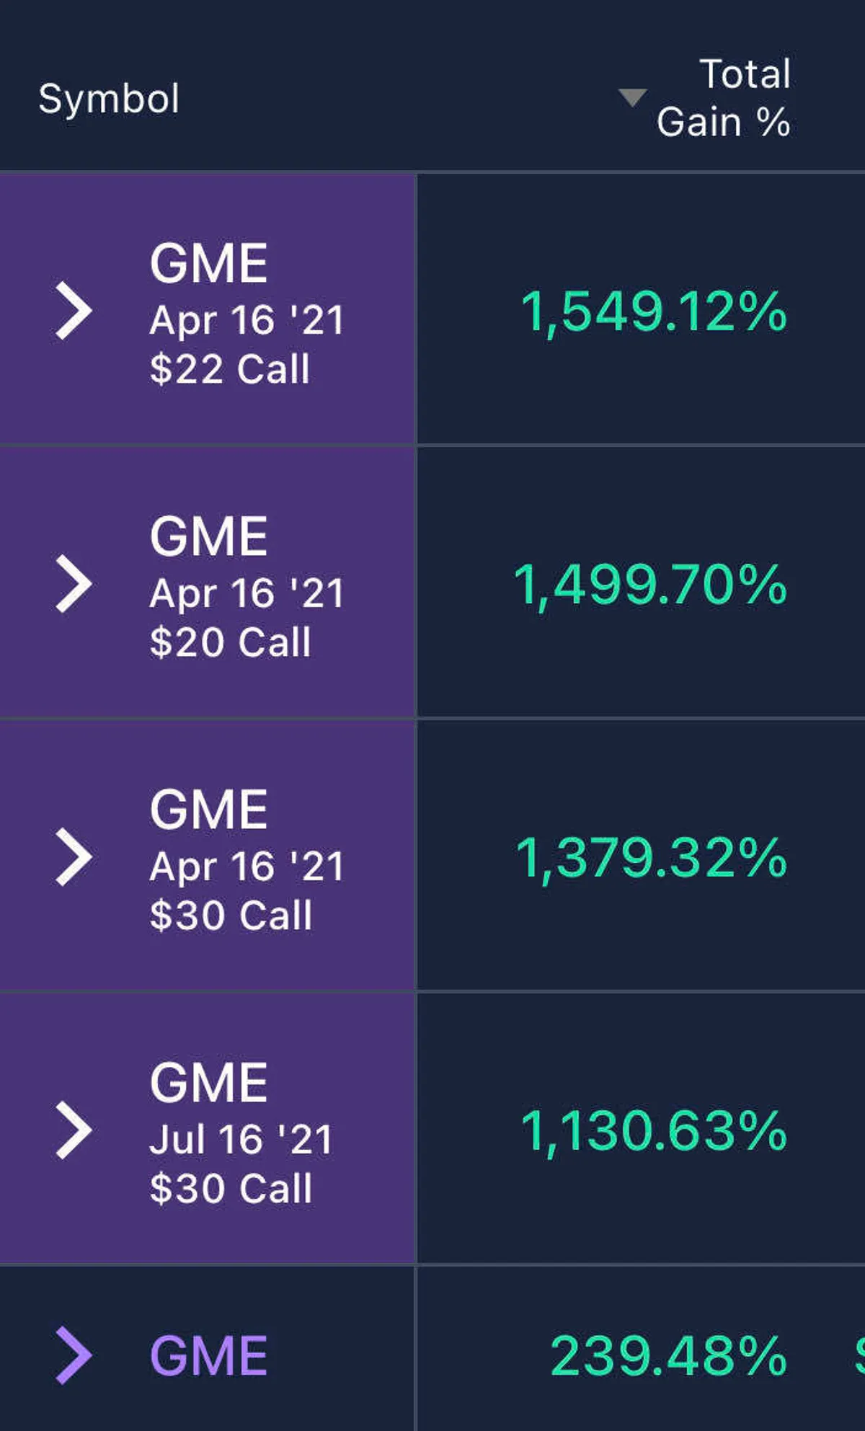Expand the GME Jul 16 '21 $30 Call row

tap(74, 1130)
